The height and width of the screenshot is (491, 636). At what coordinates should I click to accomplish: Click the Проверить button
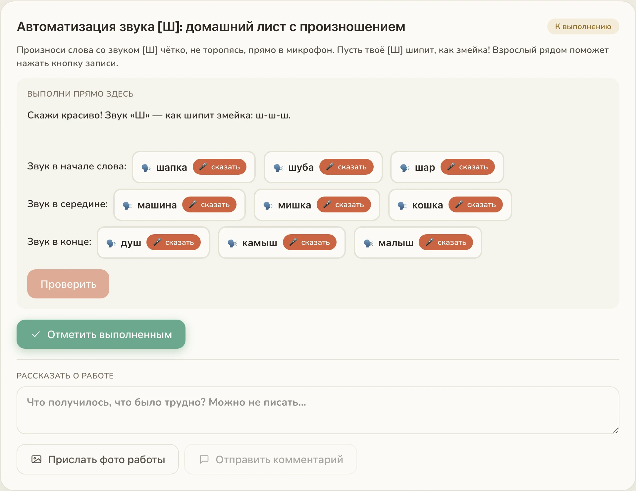click(68, 284)
